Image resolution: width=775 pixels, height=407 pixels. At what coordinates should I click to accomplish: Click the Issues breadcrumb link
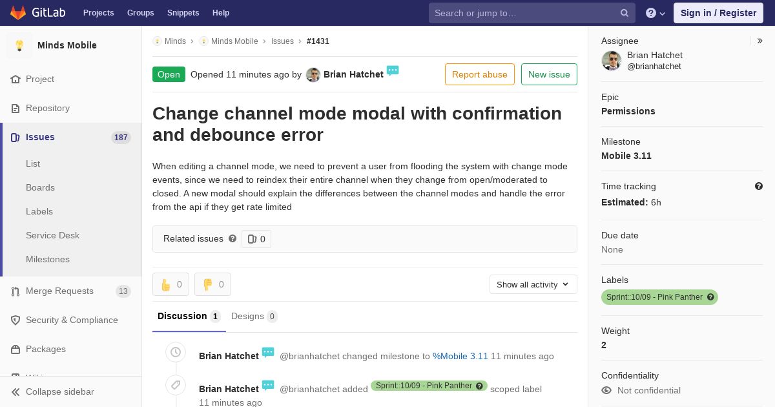(282, 41)
